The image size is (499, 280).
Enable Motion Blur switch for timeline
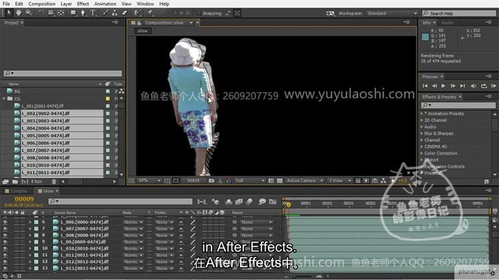coord(249,202)
